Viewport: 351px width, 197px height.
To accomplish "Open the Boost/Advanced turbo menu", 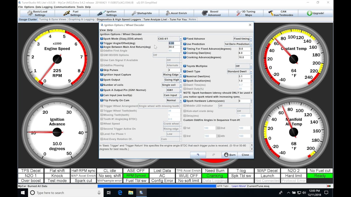I will coord(211,13).
